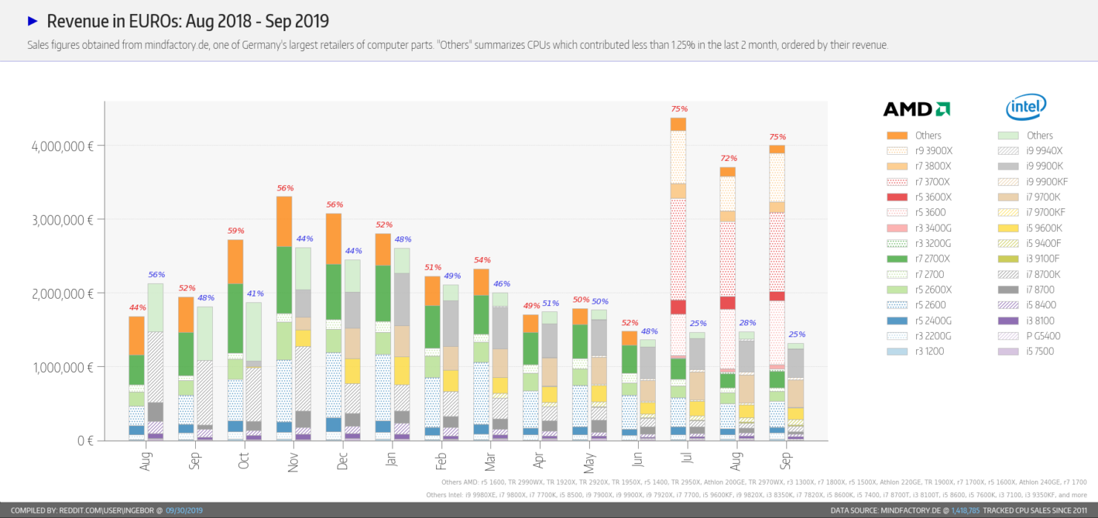The image size is (1098, 518).
Task: Click the 1,418,785 tracked sales number
Action: pos(964,511)
